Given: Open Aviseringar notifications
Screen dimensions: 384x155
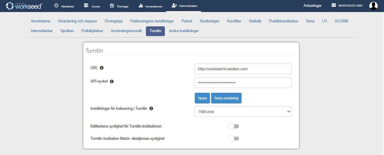Looking at the screenshot, I should (312, 6).
